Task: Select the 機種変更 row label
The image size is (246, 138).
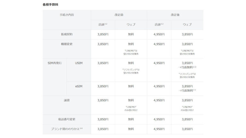Action: [67, 44]
